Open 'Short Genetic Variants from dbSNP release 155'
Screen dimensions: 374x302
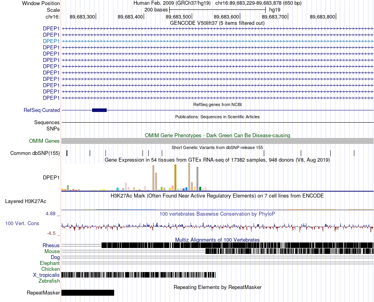pos(217,148)
